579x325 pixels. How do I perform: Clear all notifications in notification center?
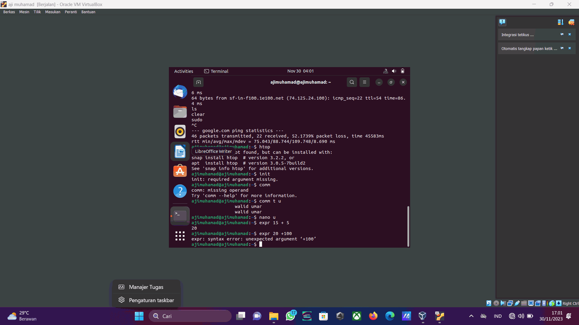click(571, 22)
